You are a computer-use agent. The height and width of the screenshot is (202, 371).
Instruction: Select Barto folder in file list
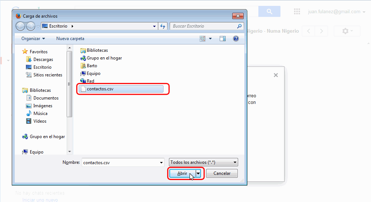point(89,66)
